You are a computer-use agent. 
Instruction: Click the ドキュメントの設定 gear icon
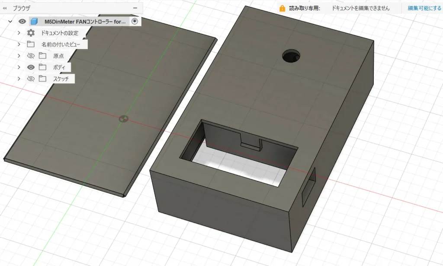pos(31,33)
